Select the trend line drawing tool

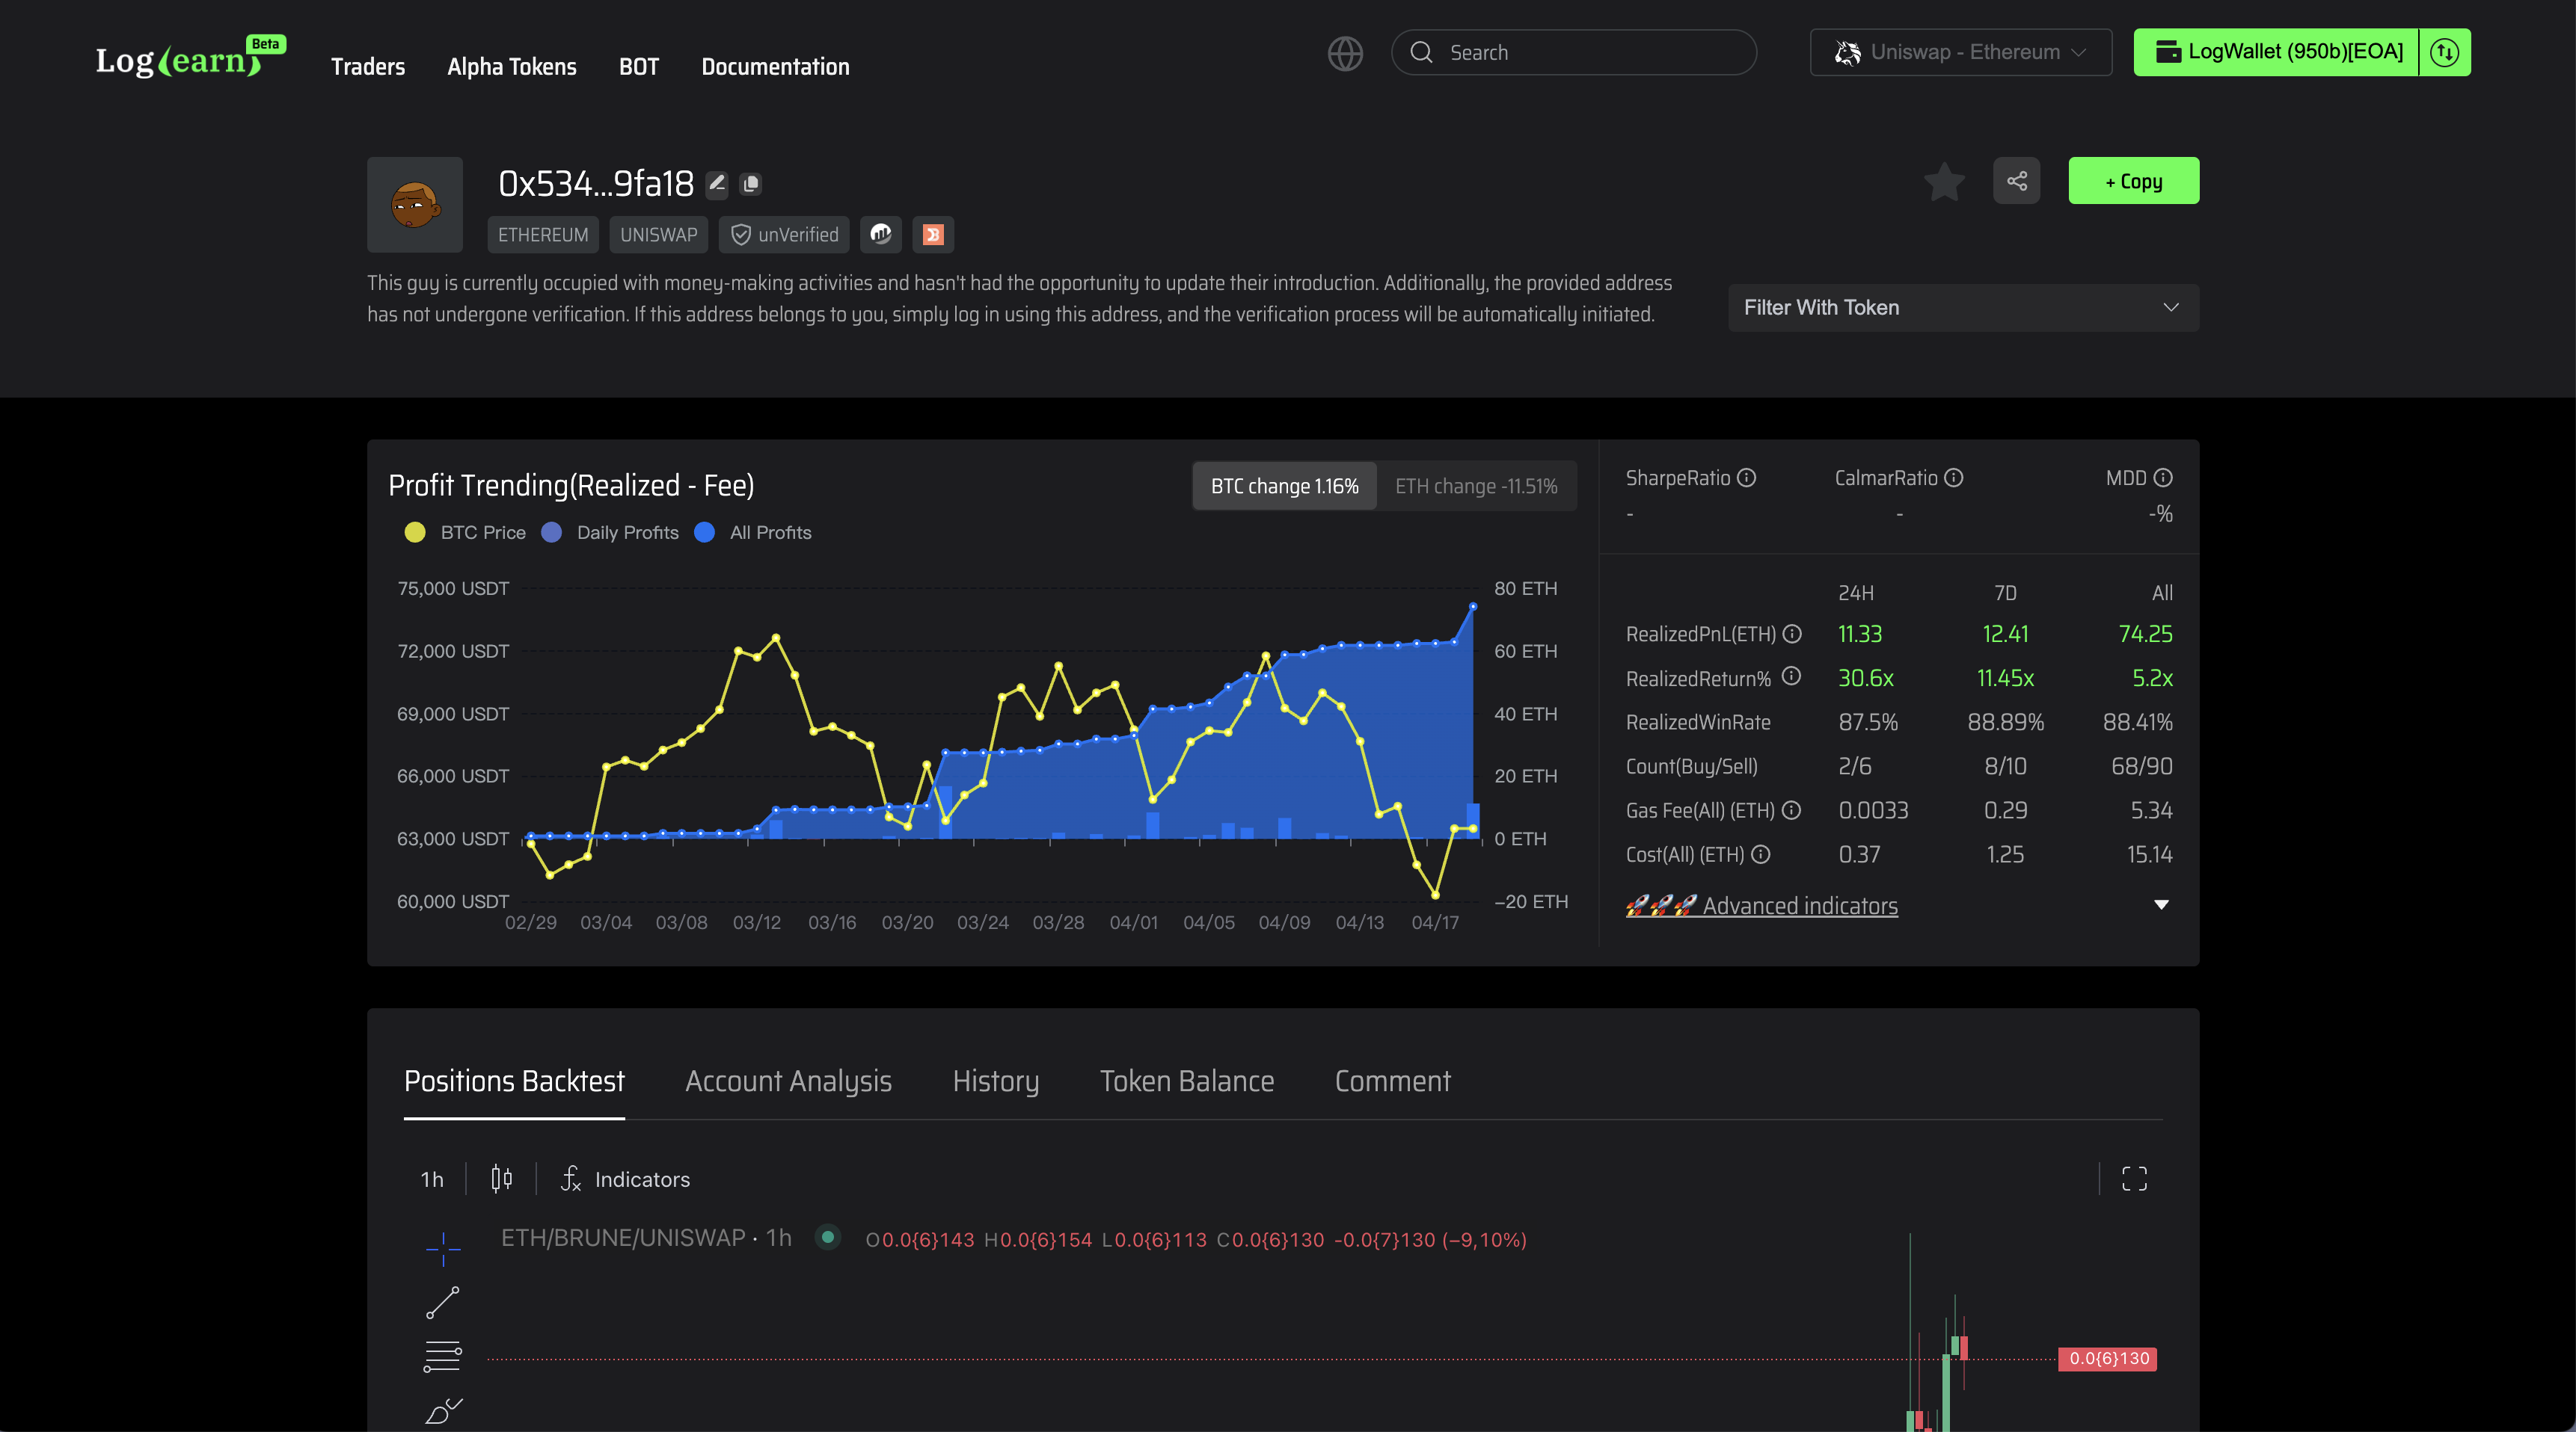[443, 1302]
